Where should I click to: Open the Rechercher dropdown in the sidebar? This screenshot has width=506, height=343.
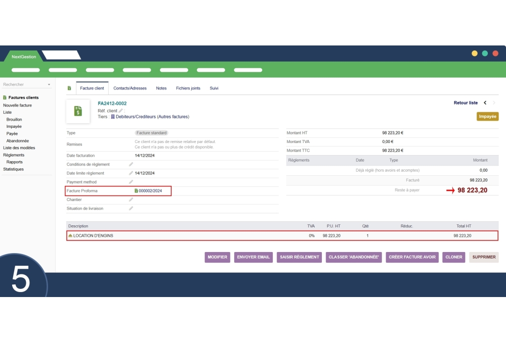49,84
